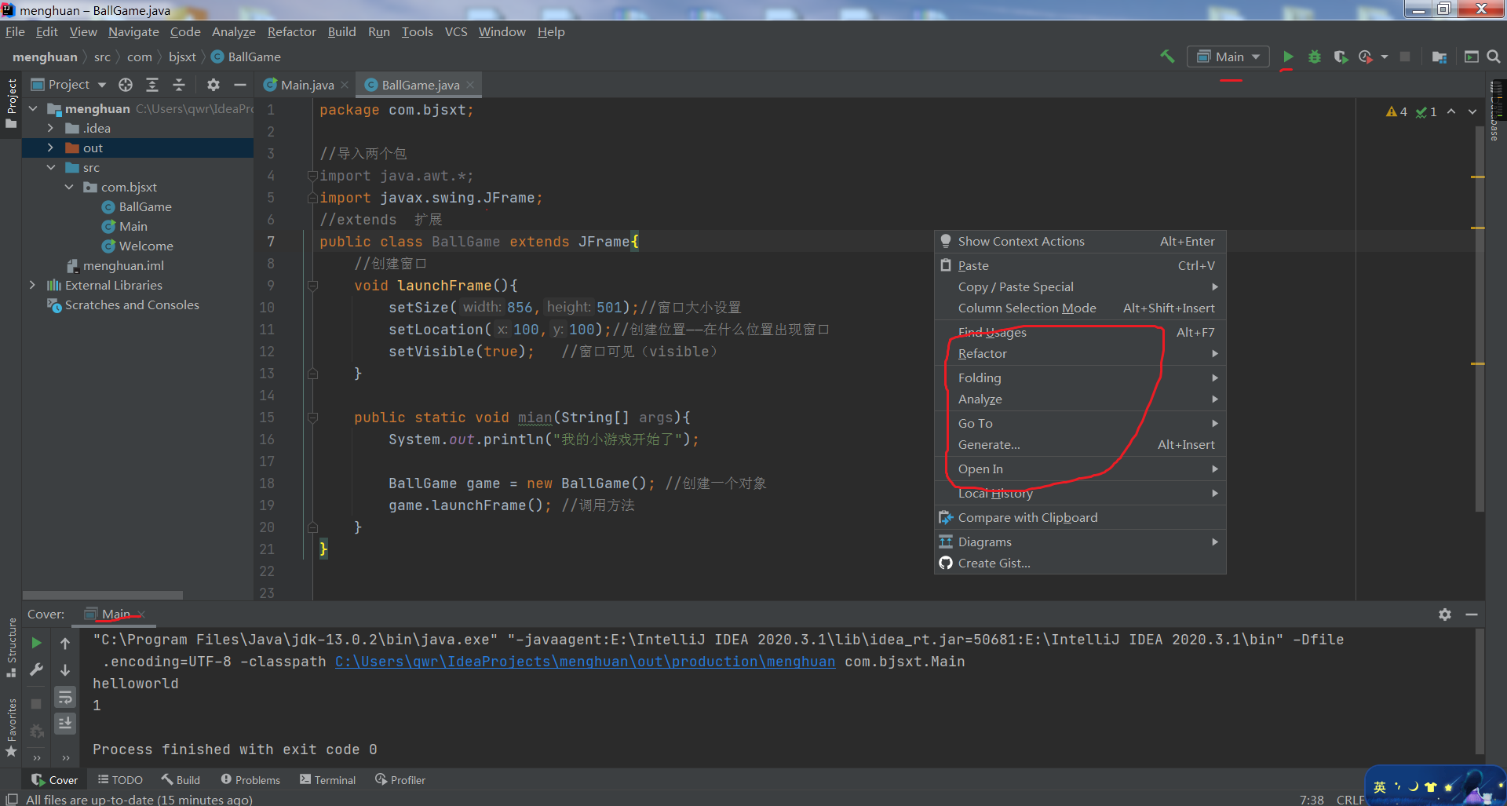Expand the out folder

[50, 148]
